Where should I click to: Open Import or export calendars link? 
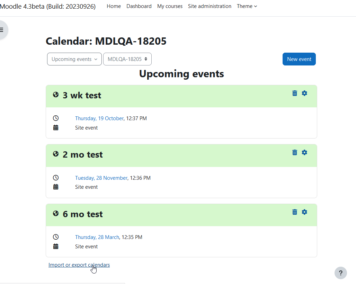point(79,265)
